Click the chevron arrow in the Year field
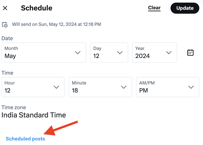The image size is (203, 145). click(x=169, y=52)
